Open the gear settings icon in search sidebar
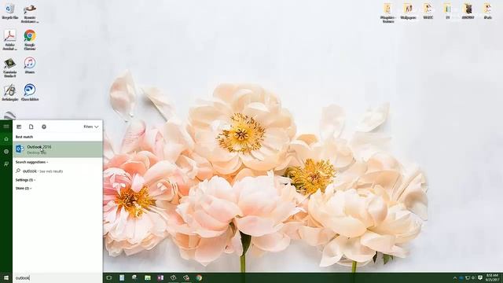Image resolution: width=503 pixels, height=283 pixels. click(x=6, y=152)
